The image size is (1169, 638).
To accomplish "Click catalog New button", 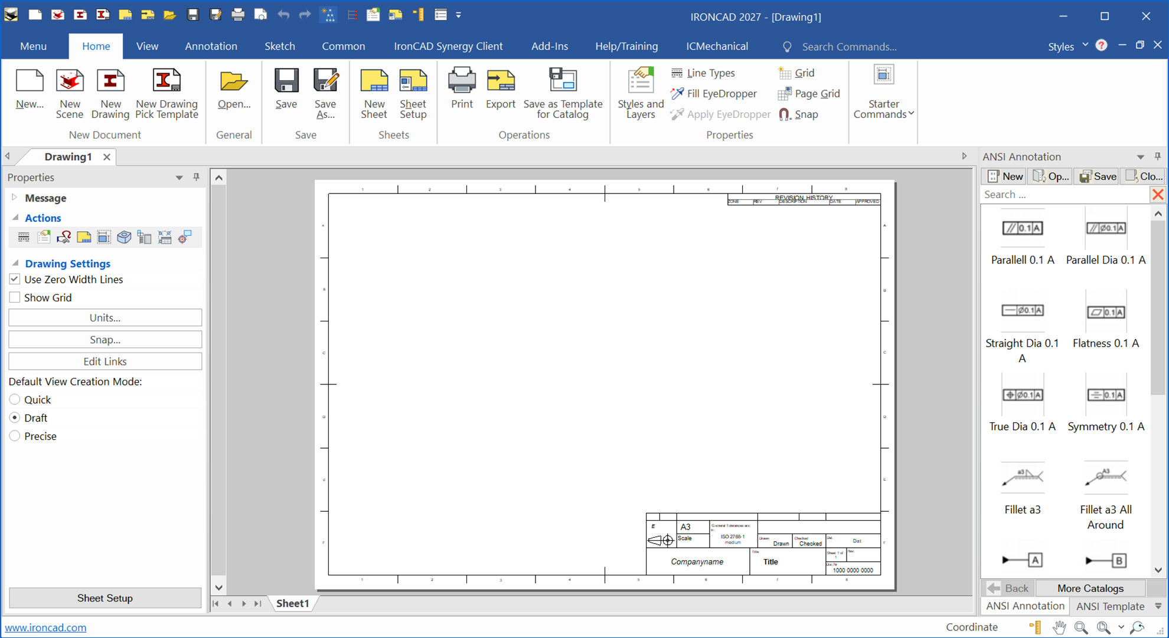I will (x=1004, y=176).
